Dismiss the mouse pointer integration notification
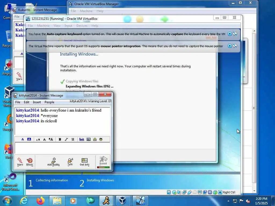The height and width of the screenshot is (206, 275). (x=230, y=46)
